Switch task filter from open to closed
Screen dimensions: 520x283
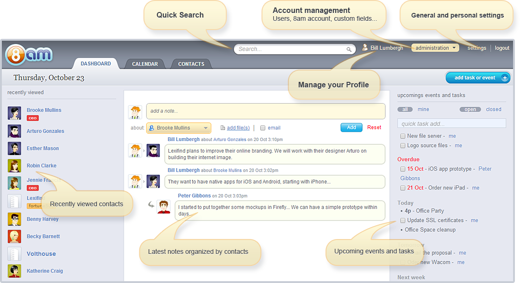(x=493, y=109)
